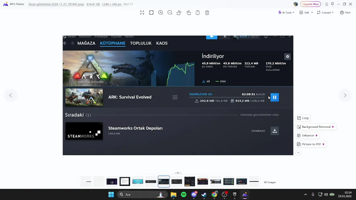Viewport: 356px width, 200px height.
Task: Open the Windows Start menu
Action: (111, 194)
